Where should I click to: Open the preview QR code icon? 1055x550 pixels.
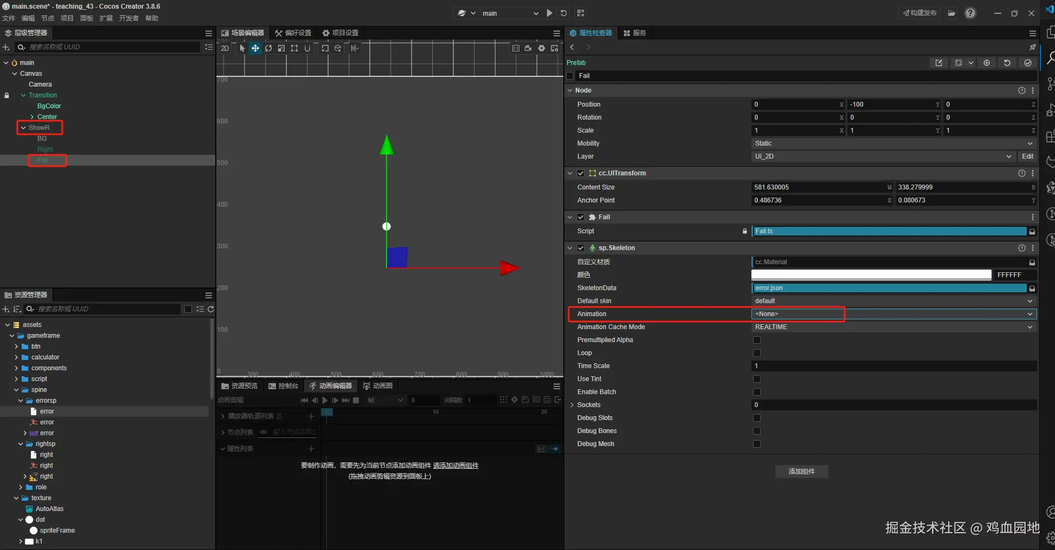581,13
